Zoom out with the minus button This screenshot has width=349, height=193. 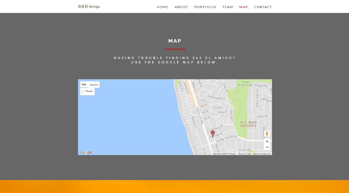pos(267,147)
